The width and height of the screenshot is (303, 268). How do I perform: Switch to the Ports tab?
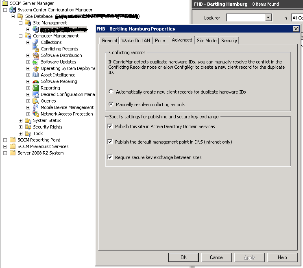[160, 41]
